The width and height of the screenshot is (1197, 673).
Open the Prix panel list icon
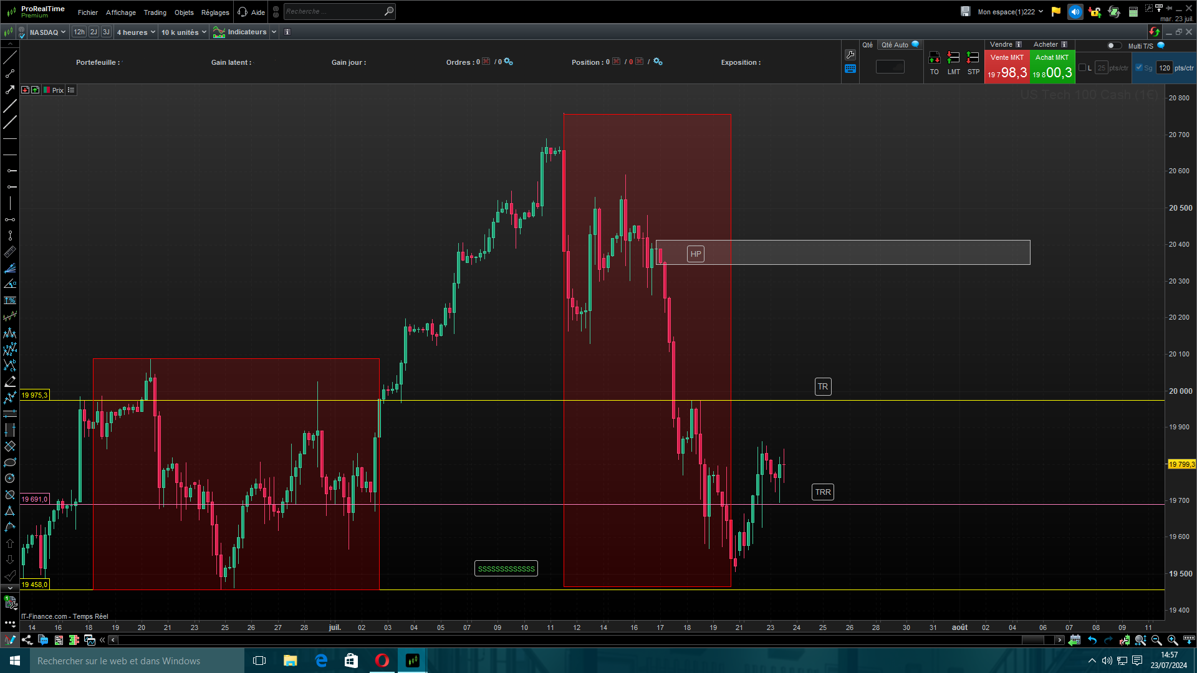click(71, 90)
